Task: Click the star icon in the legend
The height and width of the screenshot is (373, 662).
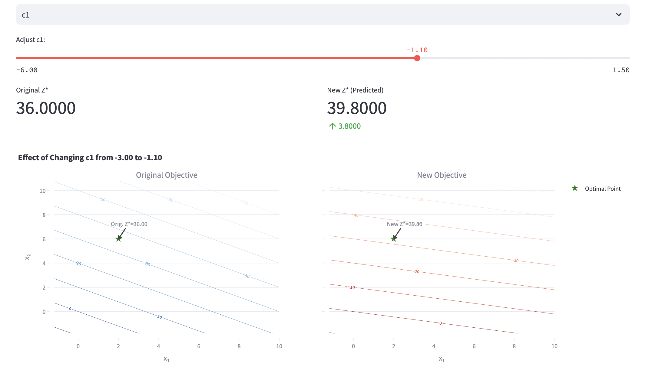Action: [574, 188]
